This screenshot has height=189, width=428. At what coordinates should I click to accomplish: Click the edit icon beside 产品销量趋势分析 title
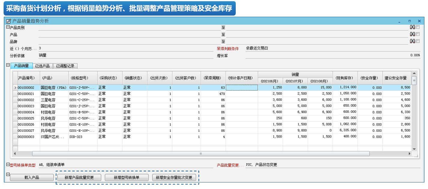pos(8,21)
